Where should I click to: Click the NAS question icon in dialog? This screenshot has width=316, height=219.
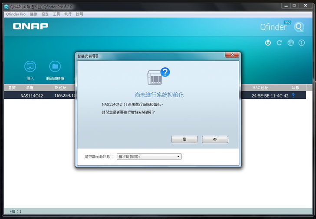(158, 76)
